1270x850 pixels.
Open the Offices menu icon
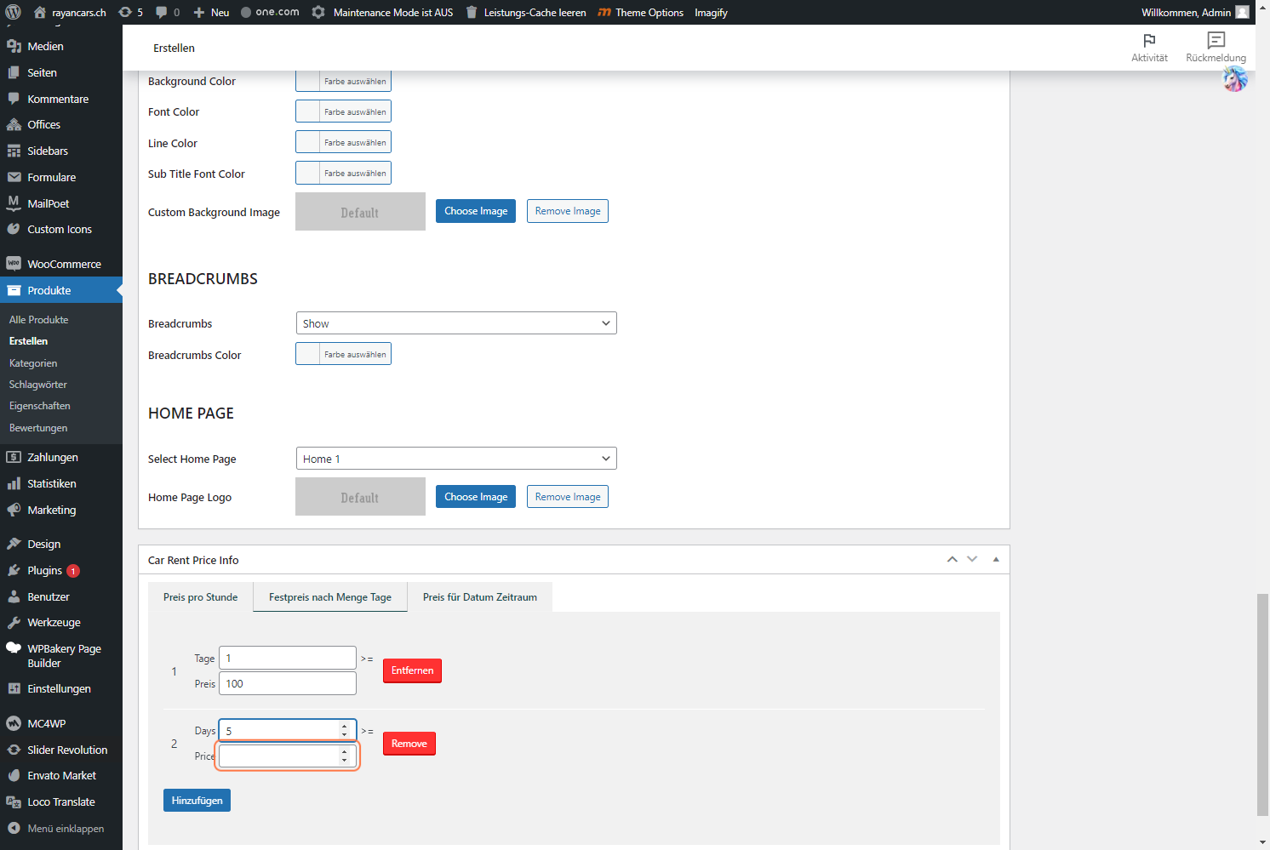(x=14, y=124)
